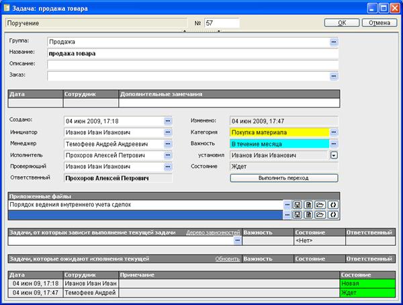Click the save icon in the highlighted empty attachment row
The height and width of the screenshot is (305, 403).
tap(297, 215)
